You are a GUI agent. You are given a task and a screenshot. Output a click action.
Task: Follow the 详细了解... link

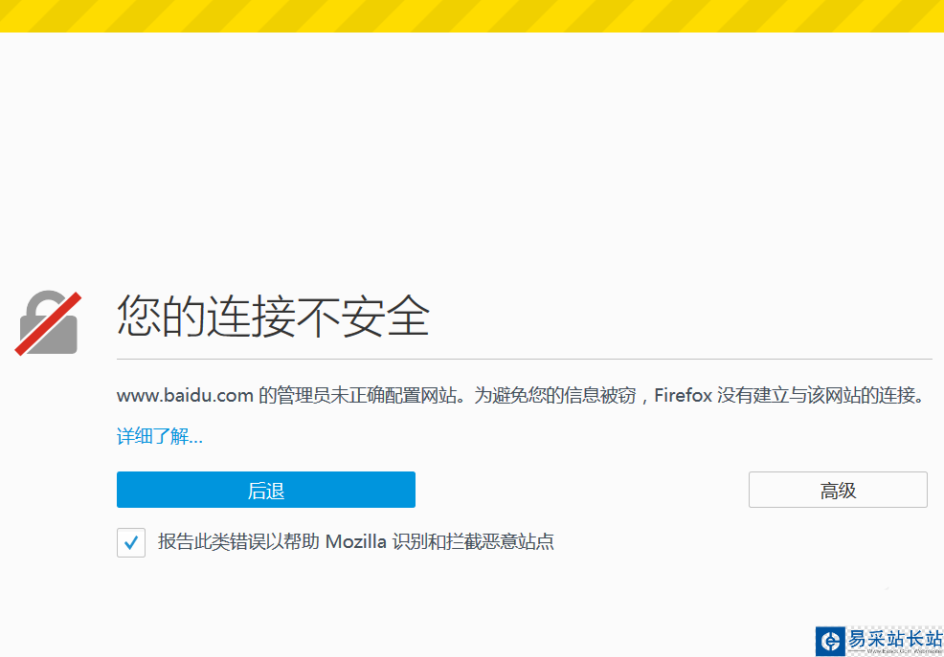click(x=160, y=436)
